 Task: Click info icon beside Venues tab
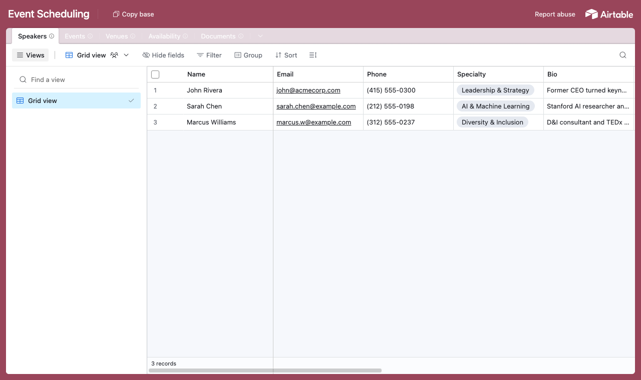(133, 36)
